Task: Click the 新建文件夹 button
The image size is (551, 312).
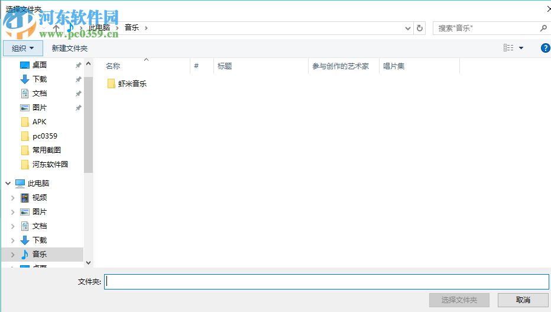Action: 70,48
